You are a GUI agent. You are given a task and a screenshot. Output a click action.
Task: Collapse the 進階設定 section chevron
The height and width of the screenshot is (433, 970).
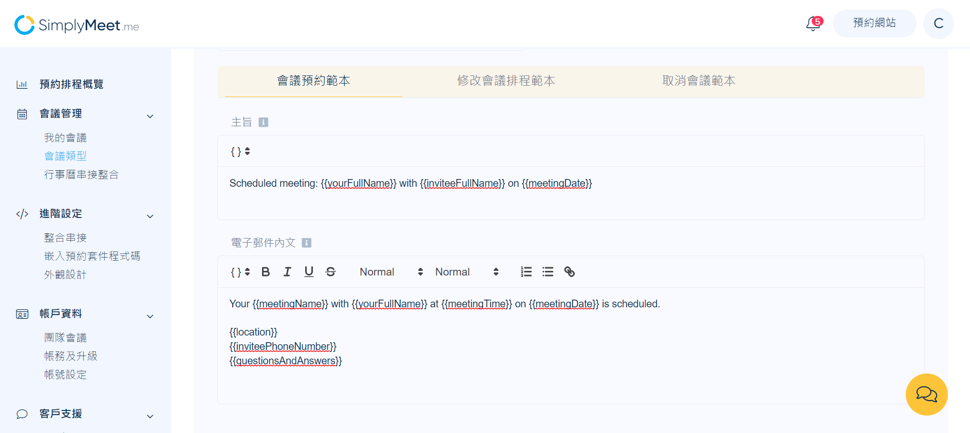click(x=150, y=216)
